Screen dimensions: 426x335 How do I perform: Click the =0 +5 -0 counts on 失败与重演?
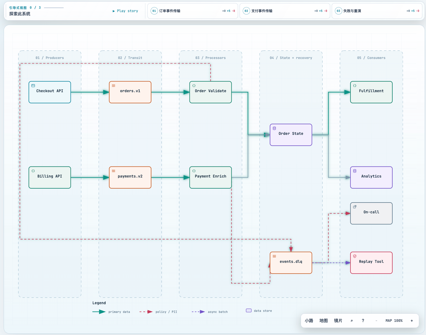pos(413,11)
